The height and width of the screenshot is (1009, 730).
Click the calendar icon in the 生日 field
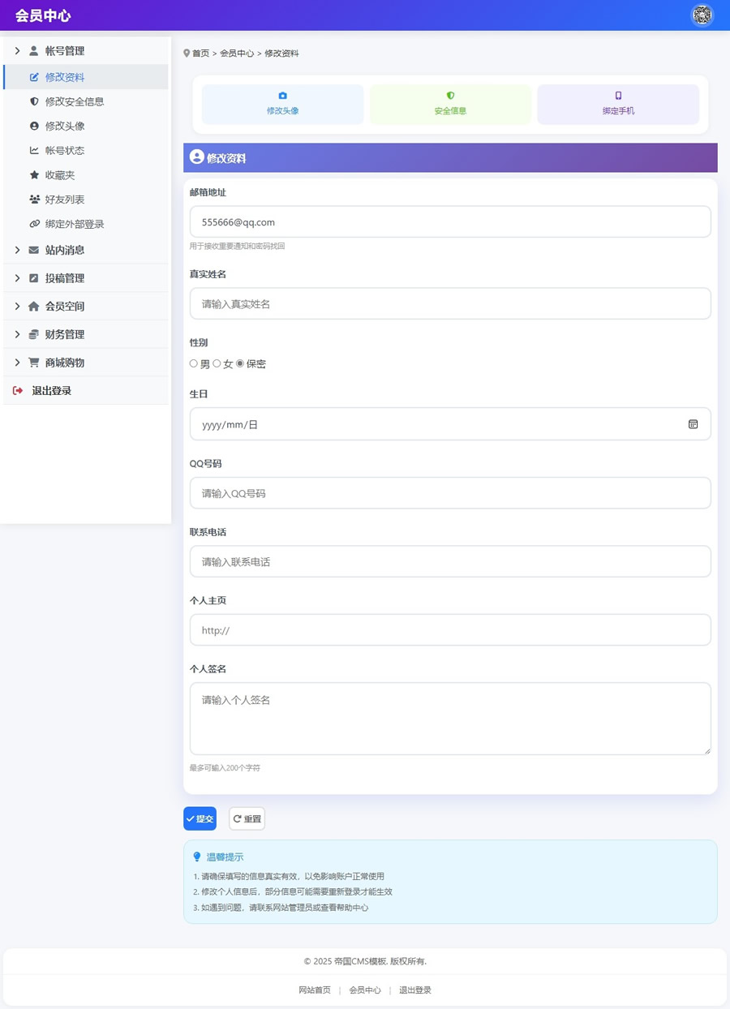[693, 423]
